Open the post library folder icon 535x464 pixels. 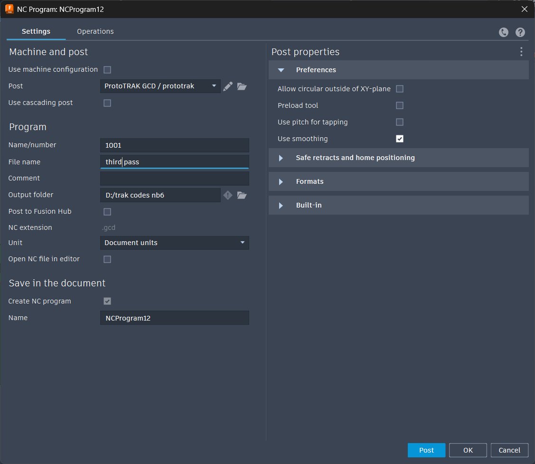(242, 86)
